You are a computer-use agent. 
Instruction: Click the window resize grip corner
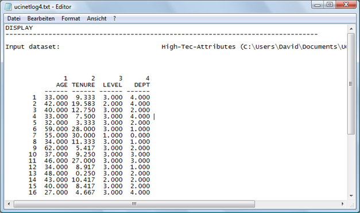351,205
